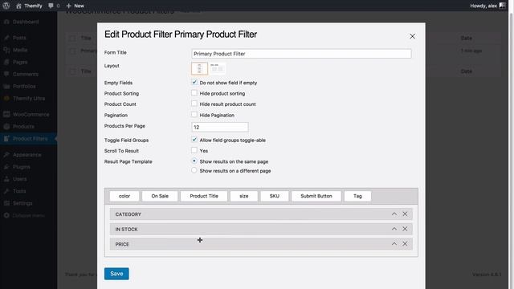Open Dashboard in the sidebar
This screenshot has width=514, height=289.
coord(26,22)
